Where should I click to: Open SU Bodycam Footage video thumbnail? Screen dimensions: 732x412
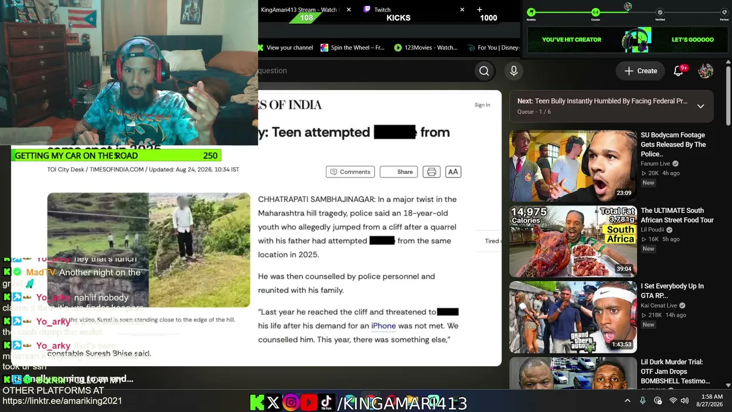[573, 165]
